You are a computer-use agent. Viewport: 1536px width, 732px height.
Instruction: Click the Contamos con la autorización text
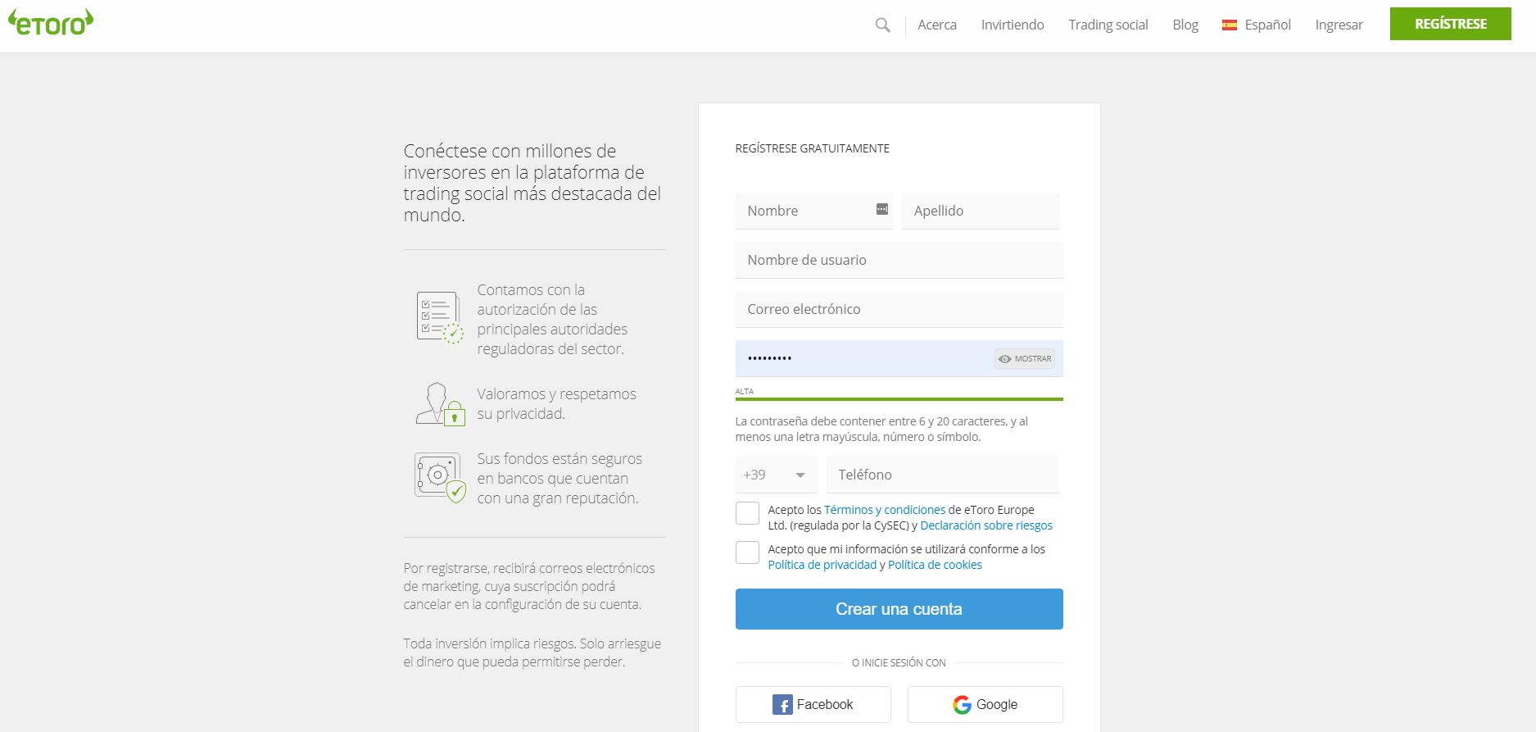tap(552, 319)
